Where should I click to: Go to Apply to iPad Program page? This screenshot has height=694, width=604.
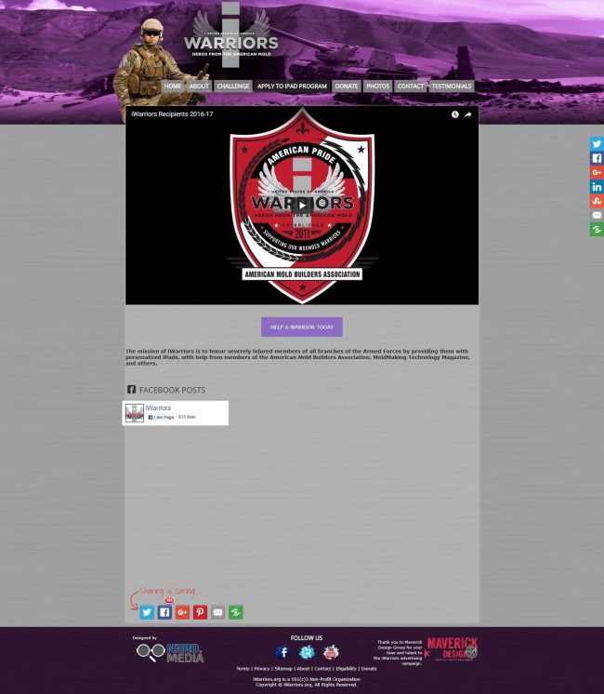coord(292,87)
